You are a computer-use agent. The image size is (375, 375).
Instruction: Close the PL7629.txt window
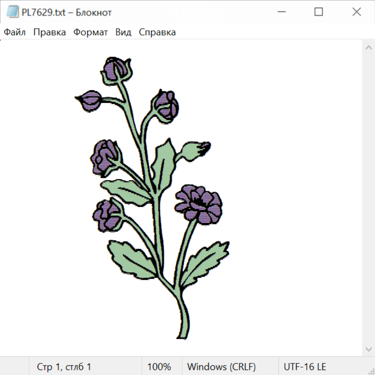click(x=357, y=12)
